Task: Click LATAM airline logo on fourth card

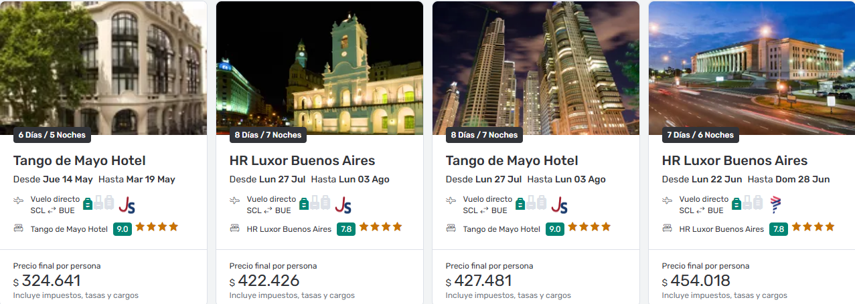Action: [x=775, y=204]
